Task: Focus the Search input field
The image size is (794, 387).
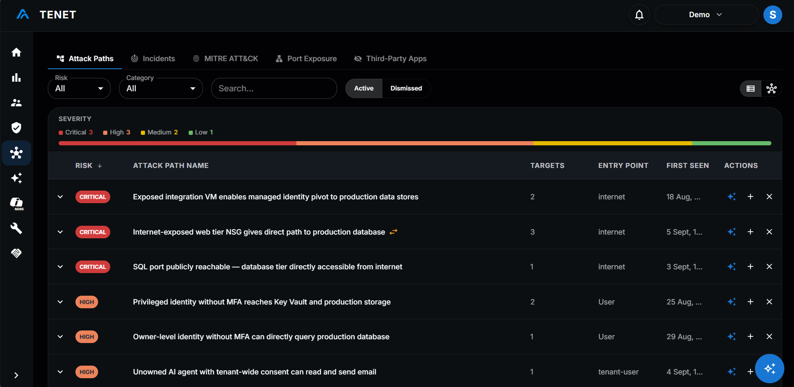Action: tap(274, 88)
